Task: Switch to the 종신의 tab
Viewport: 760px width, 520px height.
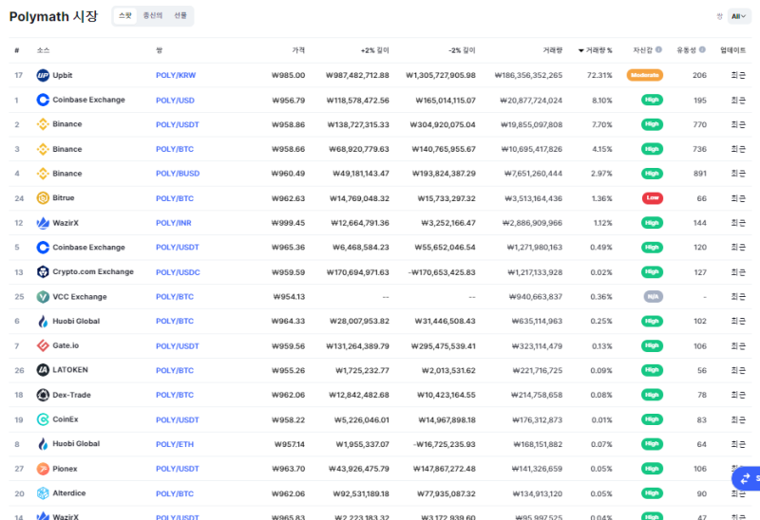Action: pos(153,16)
